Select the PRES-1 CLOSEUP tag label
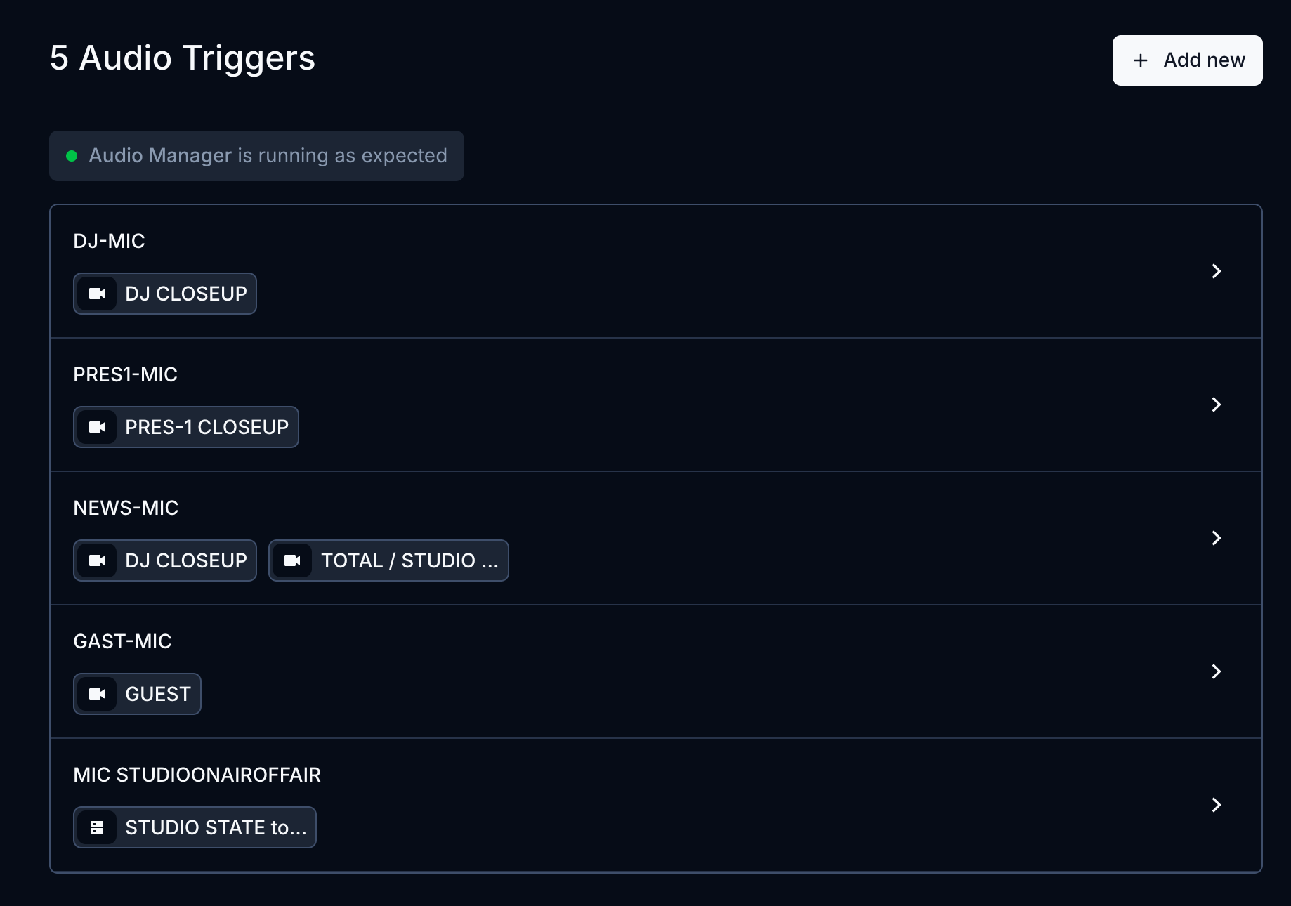 click(207, 427)
